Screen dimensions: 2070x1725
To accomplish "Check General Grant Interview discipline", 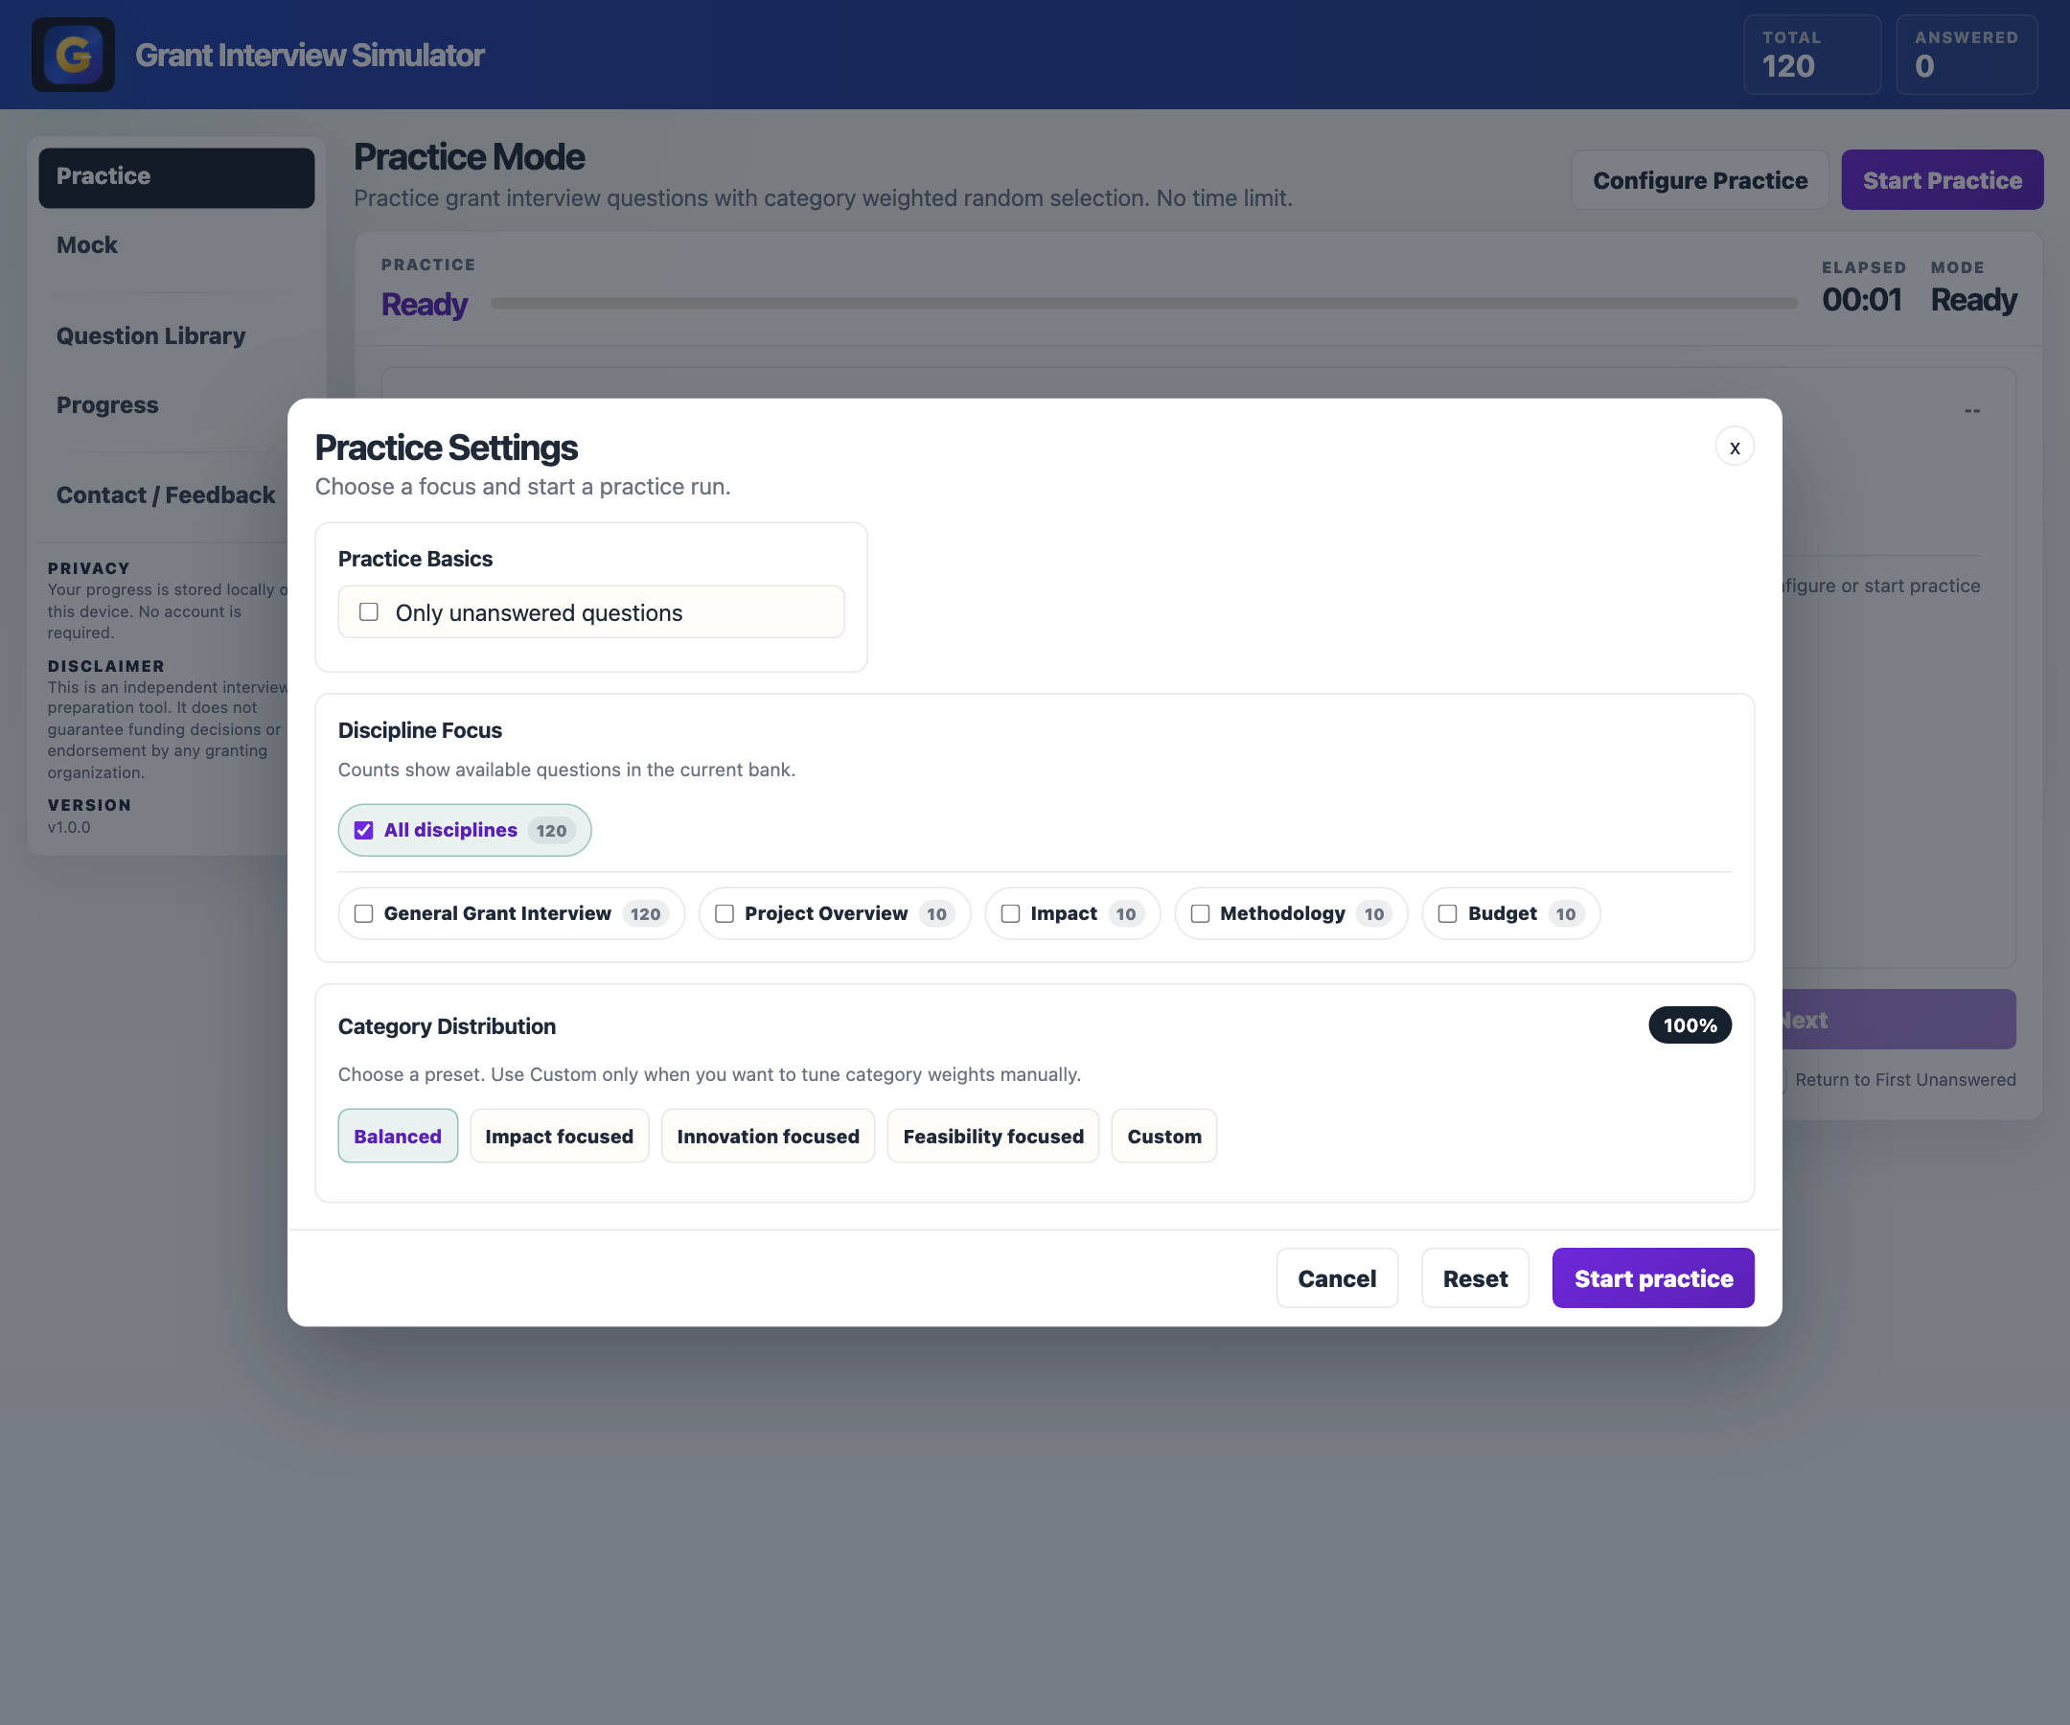I will 364,913.
